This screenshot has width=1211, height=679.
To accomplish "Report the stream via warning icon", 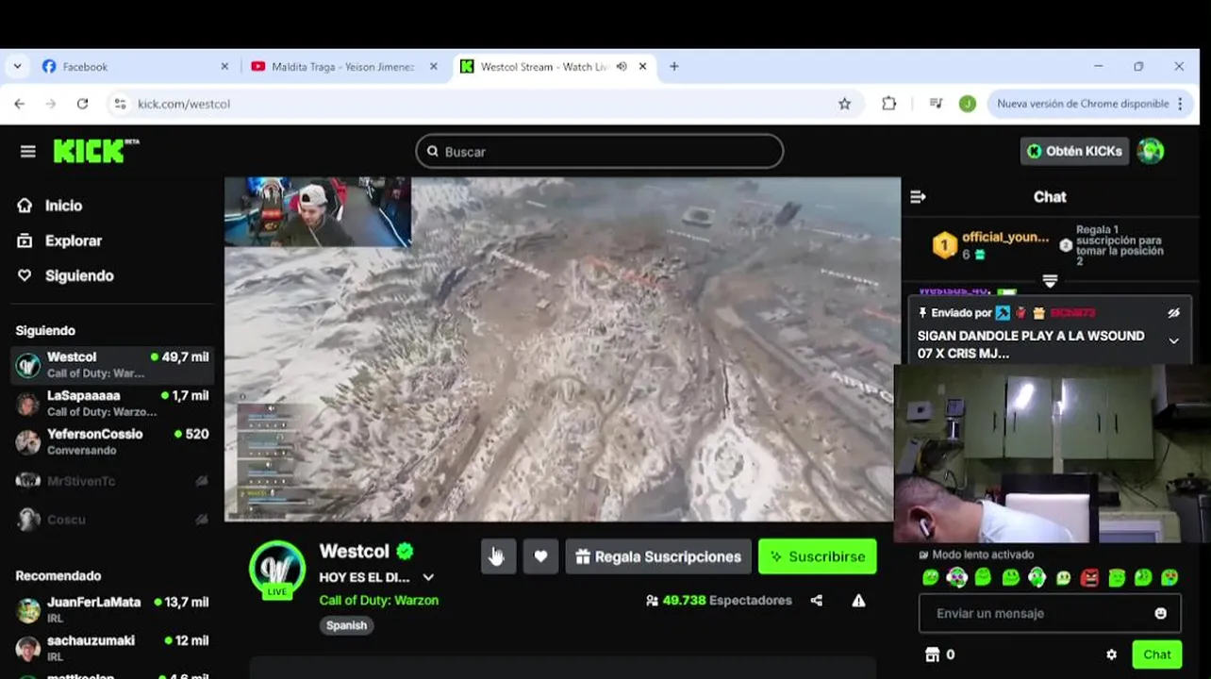I will [858, 600].
